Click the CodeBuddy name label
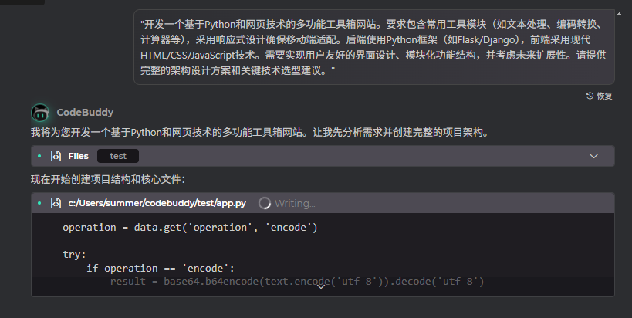 tap(83, 112)
